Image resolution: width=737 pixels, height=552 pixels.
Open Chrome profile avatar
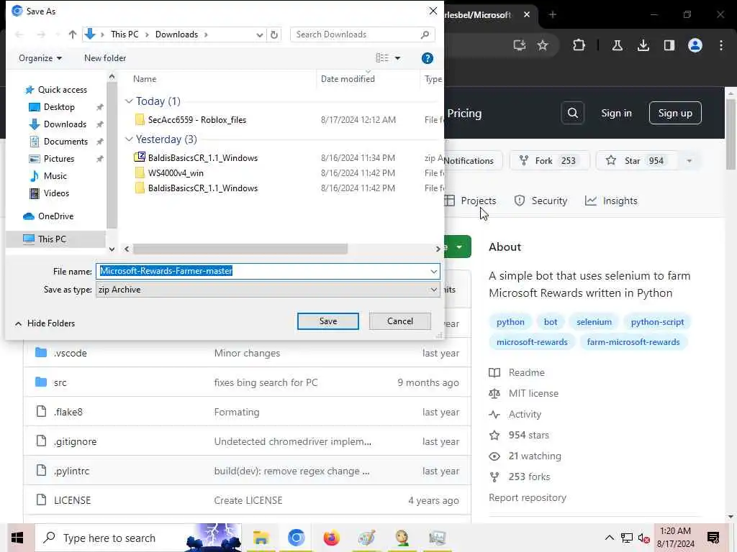pos(695,45)
